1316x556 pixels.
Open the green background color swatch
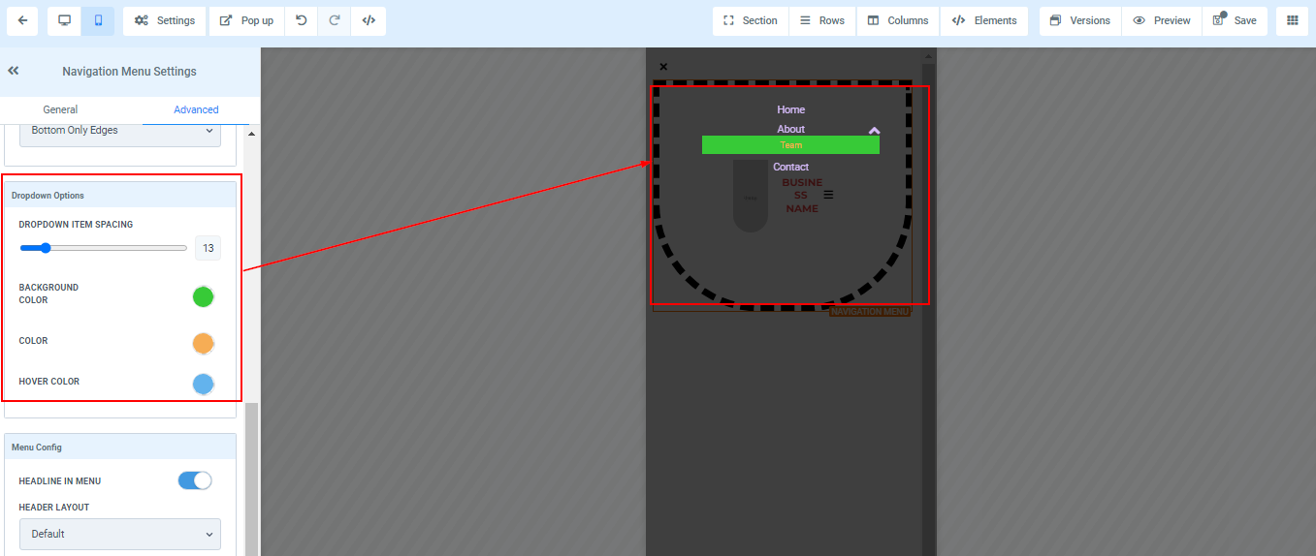click(203, 296)
